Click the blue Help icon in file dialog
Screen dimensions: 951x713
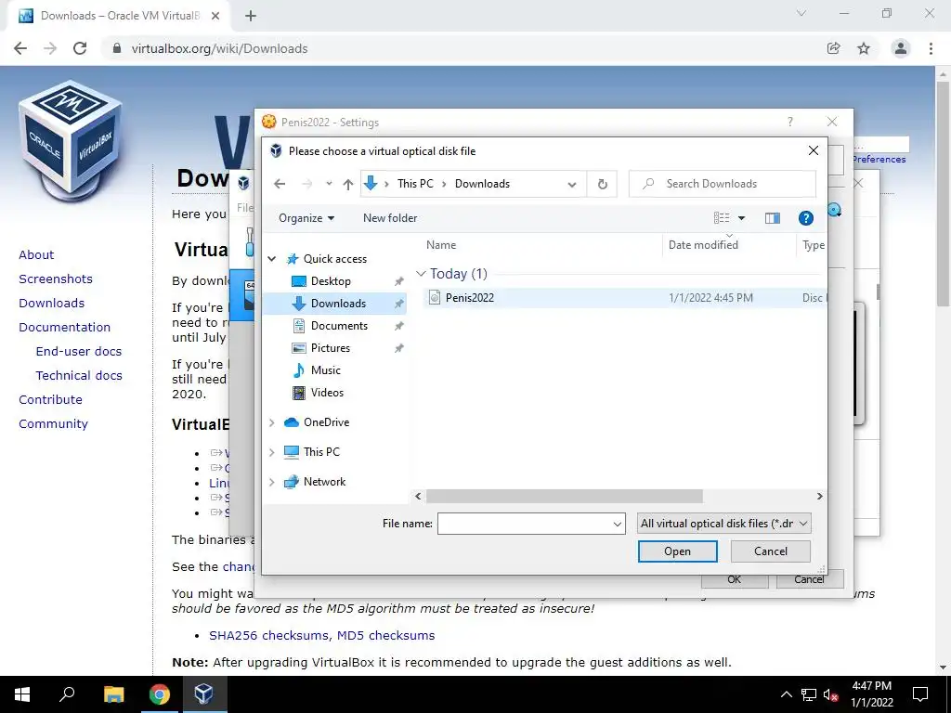805,218
